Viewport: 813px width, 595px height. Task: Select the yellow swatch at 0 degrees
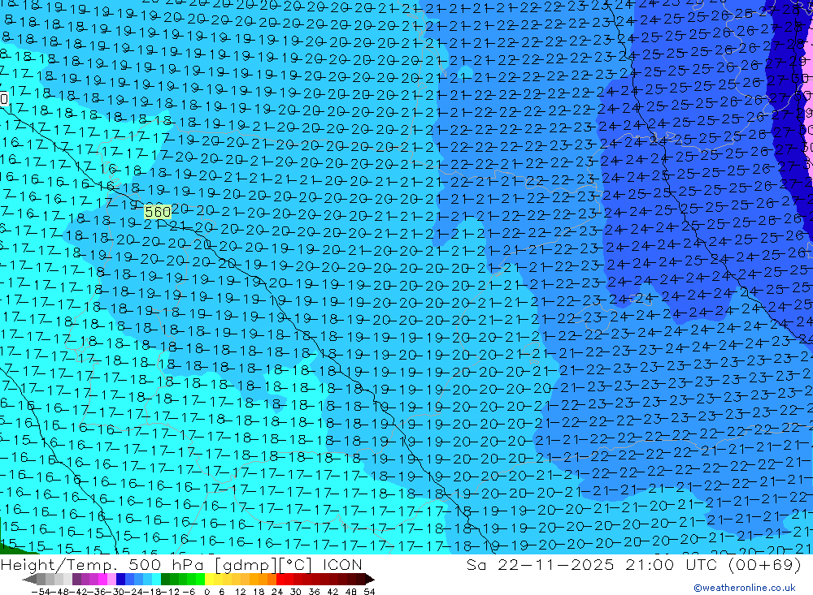click(x=209, y=580)
